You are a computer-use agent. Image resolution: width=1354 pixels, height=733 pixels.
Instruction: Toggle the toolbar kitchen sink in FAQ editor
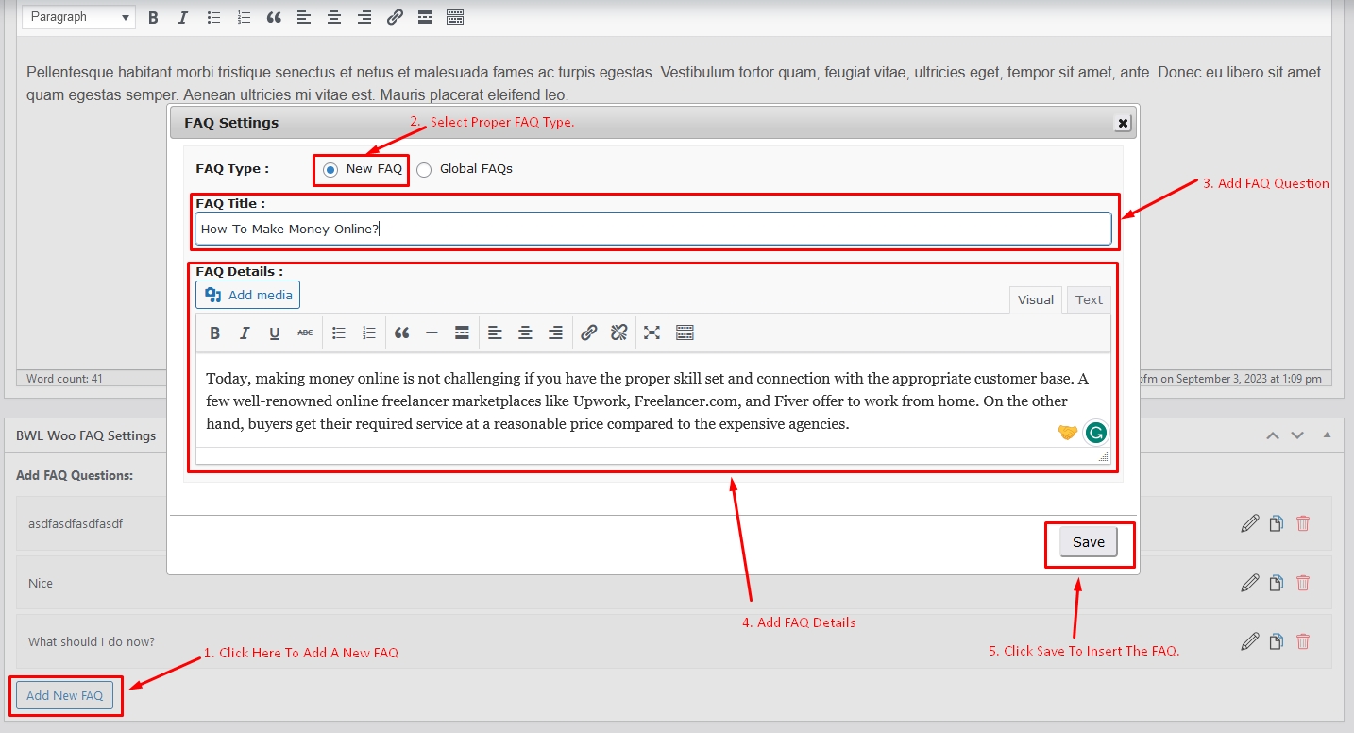685,332
